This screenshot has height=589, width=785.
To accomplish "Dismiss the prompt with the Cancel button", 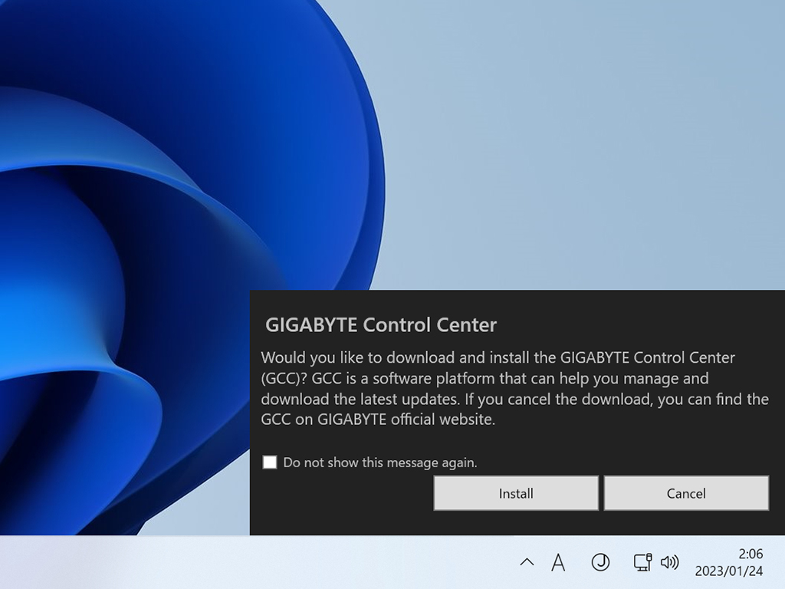I will (x=686, y=493).
